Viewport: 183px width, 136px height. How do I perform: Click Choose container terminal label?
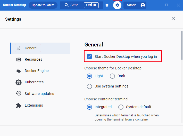click(x=106, y=99)
